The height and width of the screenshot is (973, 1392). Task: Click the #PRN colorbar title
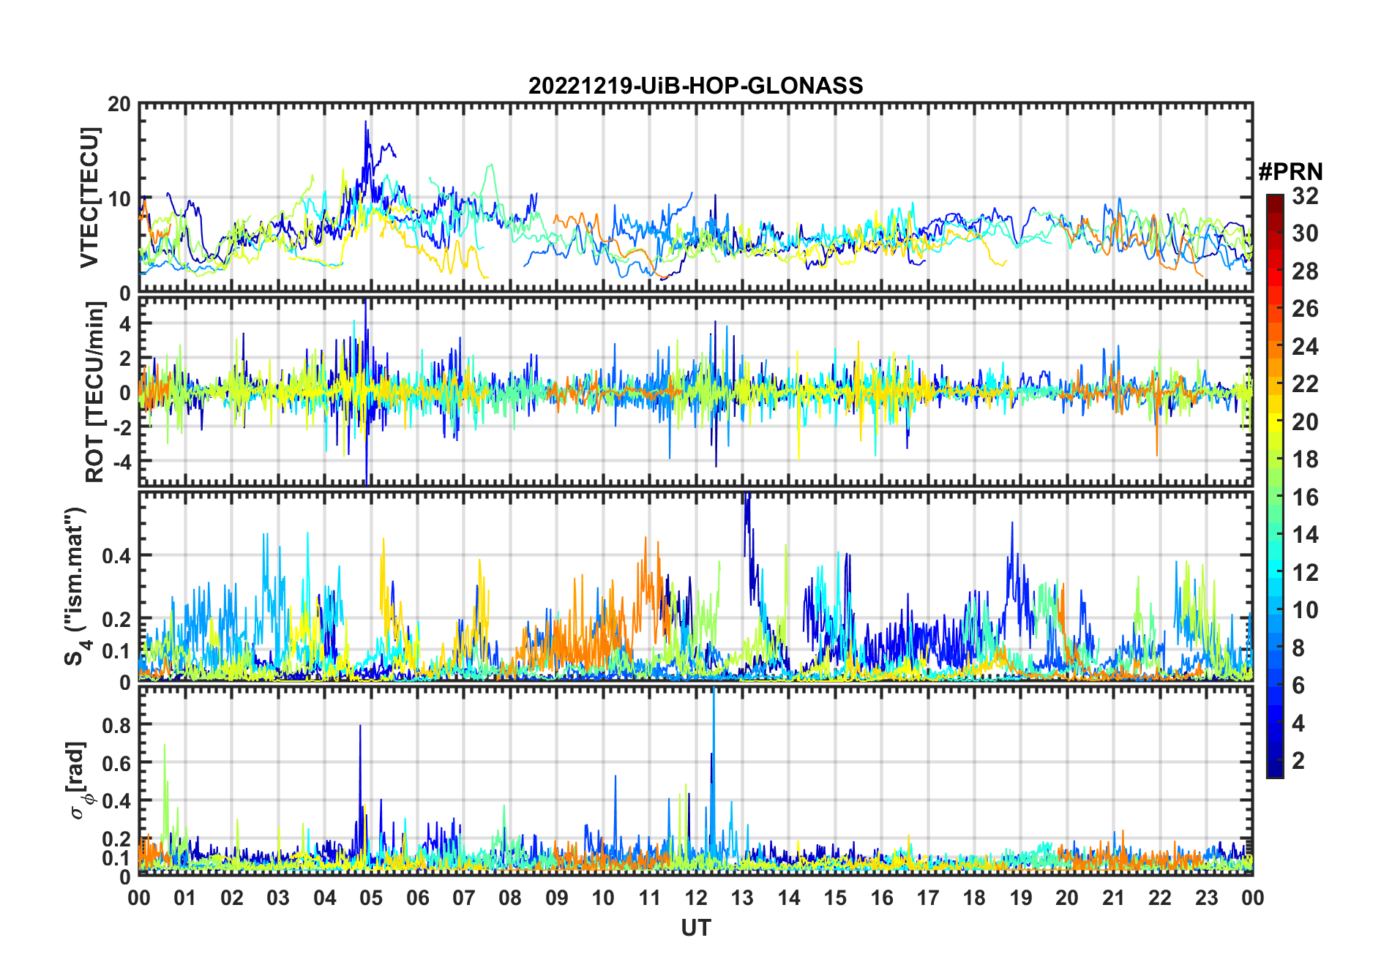(x=1290, y=172)
